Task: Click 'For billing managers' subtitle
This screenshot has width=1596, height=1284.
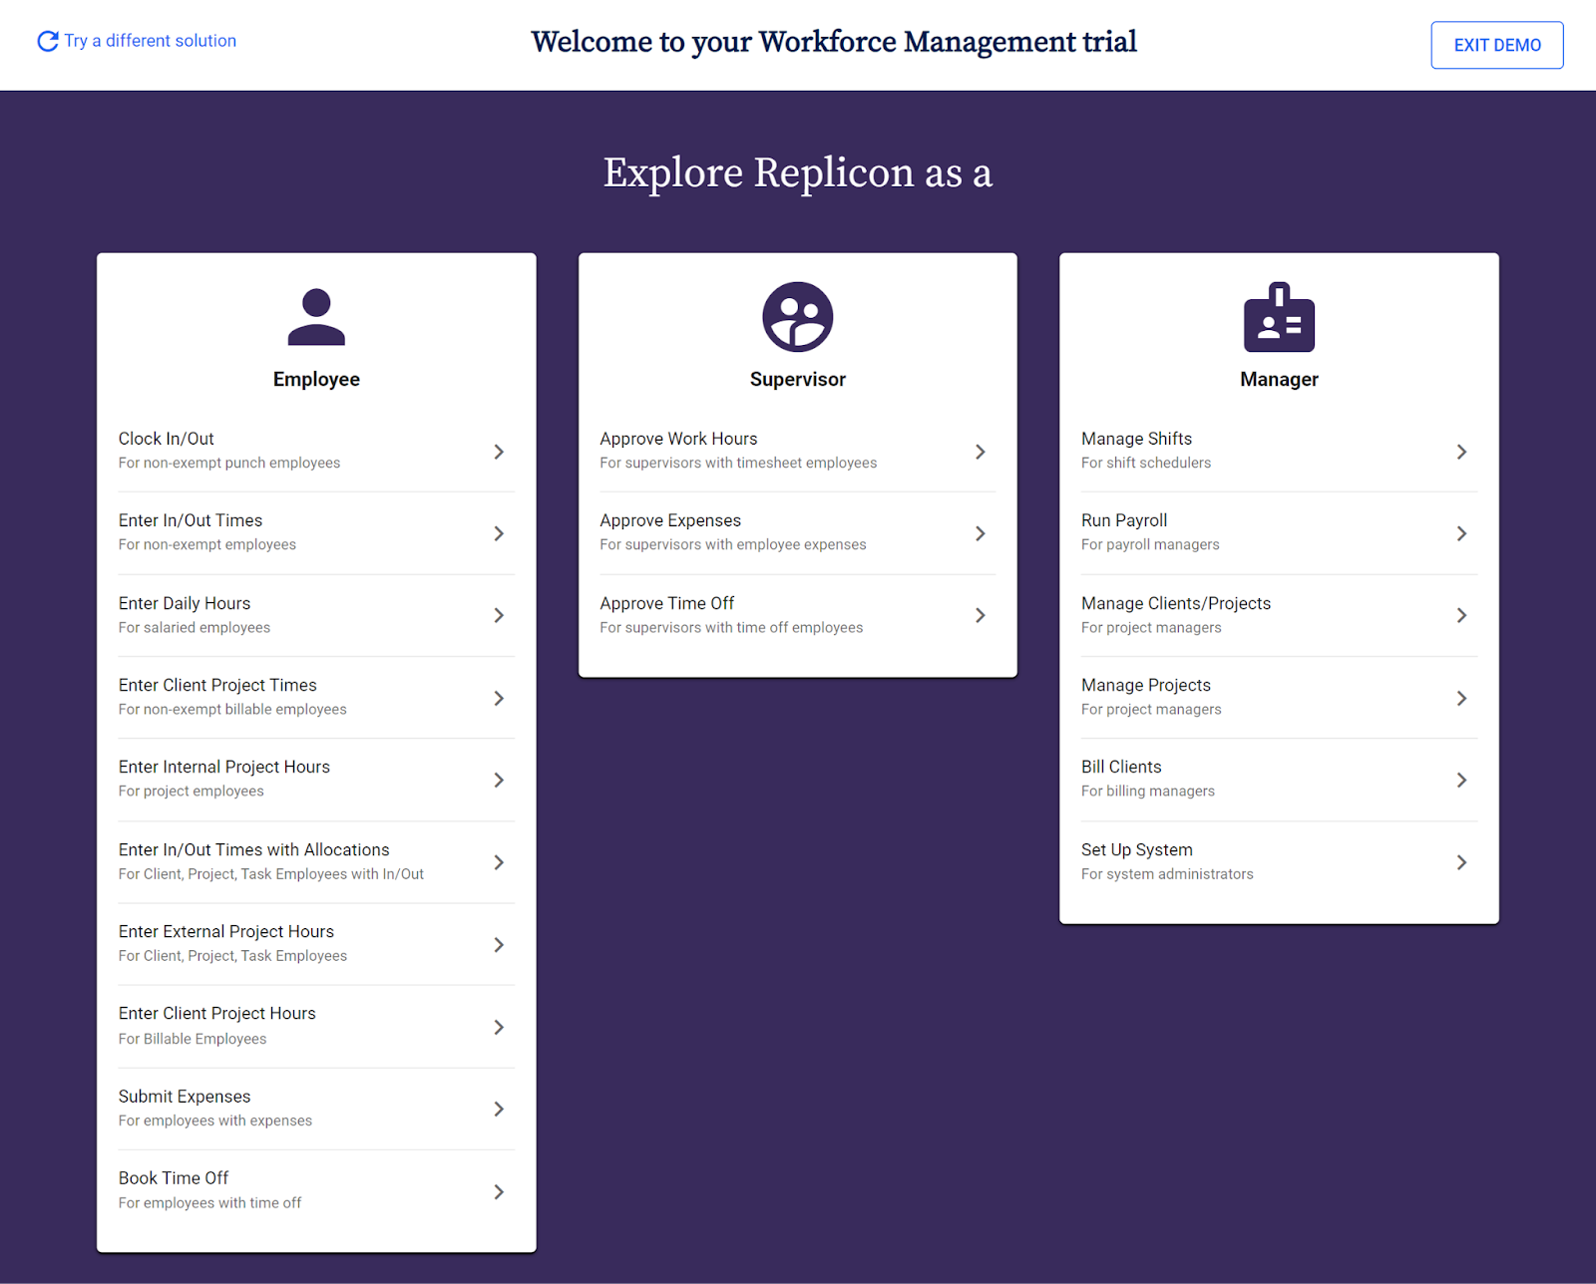Action: 1148,791
